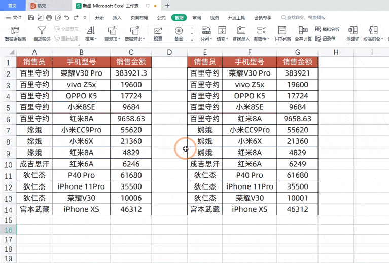The width and height of the screenshot is (389, 263).
Task: Select cell G2 with value 383921
Action: [298, 73]
